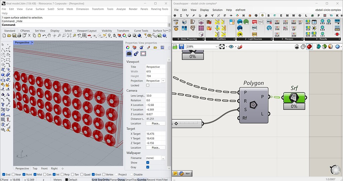The image size is (343, 181).
Task: Enable the Near osnap checkbox
Action: [x=13, y=174]
